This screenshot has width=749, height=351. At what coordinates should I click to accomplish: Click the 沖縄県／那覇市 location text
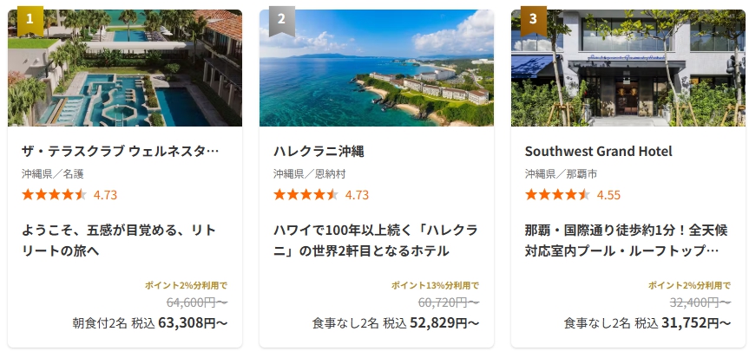(x=561, y=173)
